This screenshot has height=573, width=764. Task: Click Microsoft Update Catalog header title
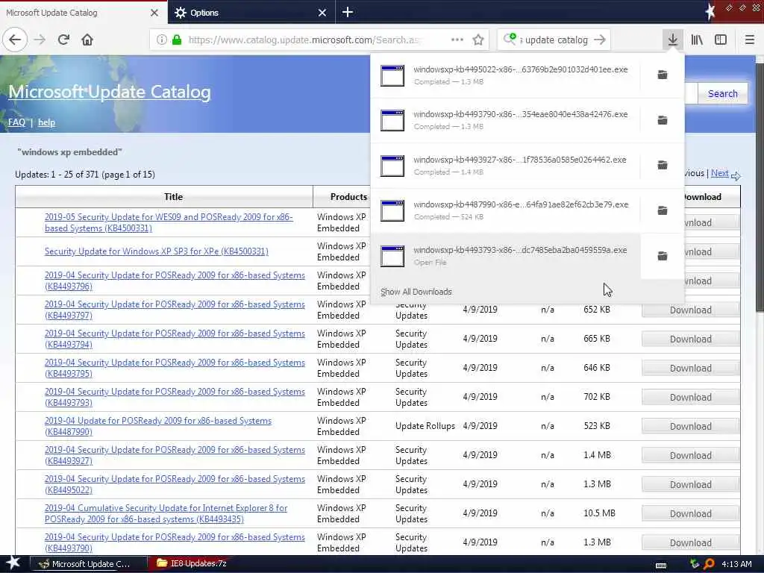point(110,92)
